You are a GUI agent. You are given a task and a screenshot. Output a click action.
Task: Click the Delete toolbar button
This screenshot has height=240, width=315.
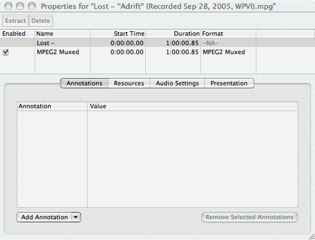[41, 21]
